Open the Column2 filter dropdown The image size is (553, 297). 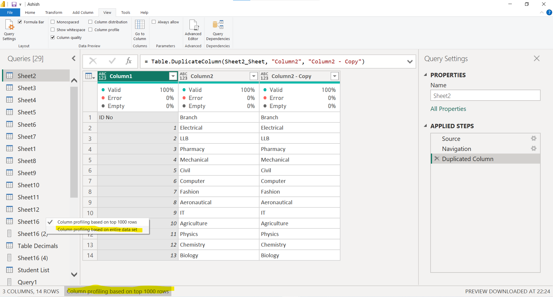click(x=253, y=76)
